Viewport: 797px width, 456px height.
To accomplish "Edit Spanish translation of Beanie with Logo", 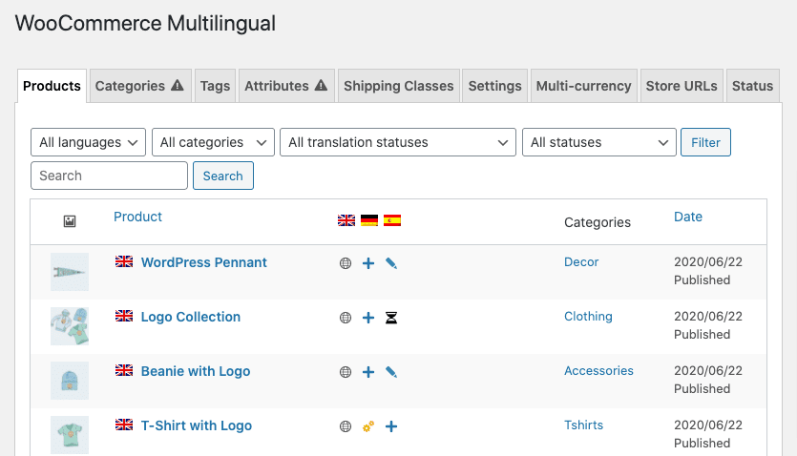I will click(391, 372).
